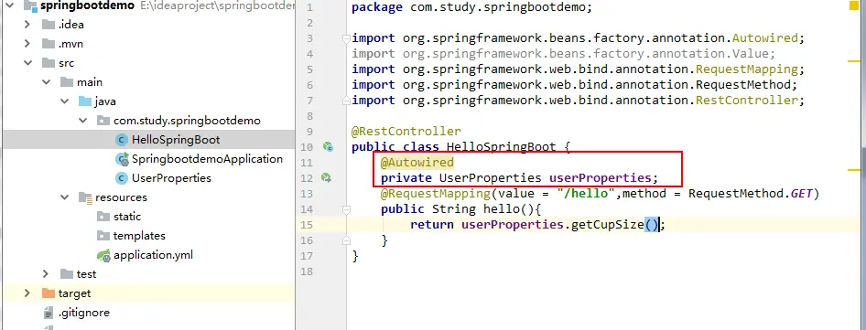Click the .gitignore file icon
866x330 pixels.
point(49,313)
